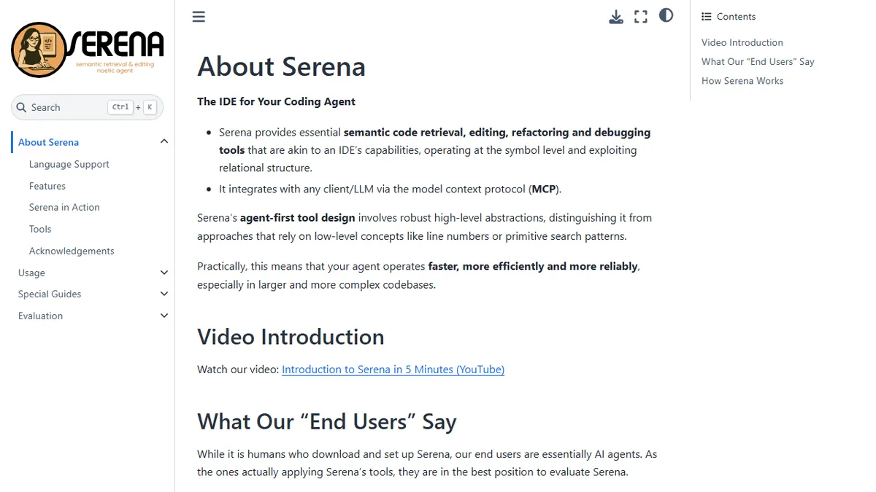Expand the Special Guides chevron
876x492 pixels.
(164, 294)
